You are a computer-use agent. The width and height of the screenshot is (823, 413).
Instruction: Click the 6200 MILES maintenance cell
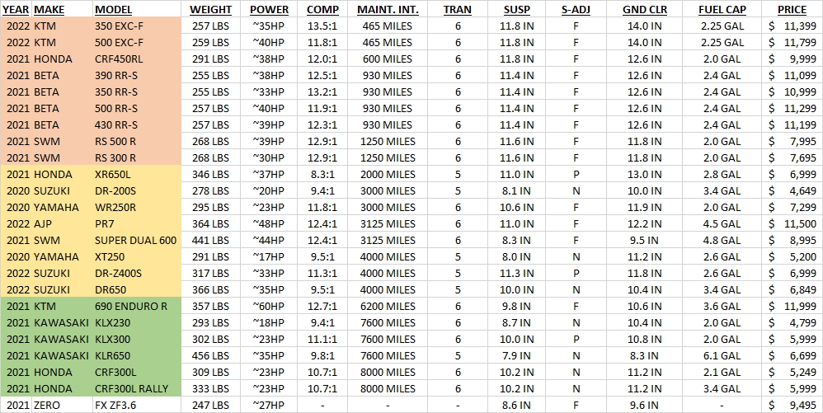click(x=387, y=307)
